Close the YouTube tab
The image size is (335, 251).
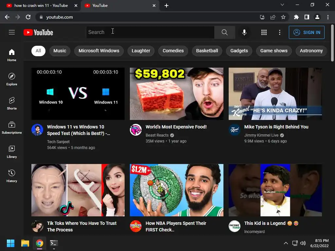click(x=154, y=6)
